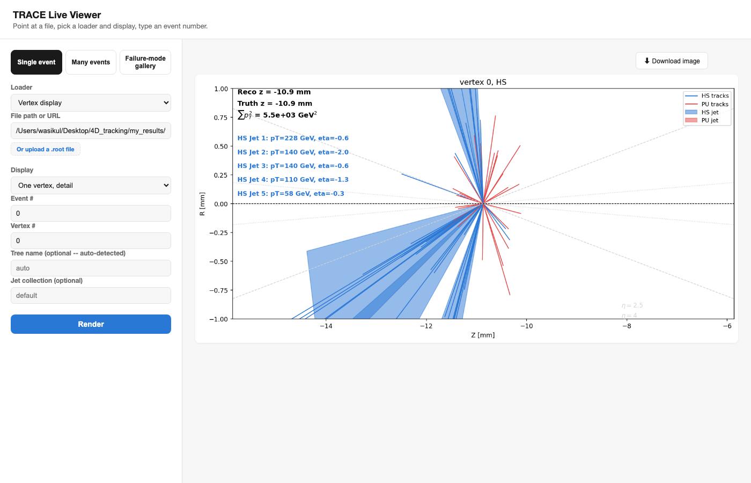Click the blue Render button

pyautogui.click(x=91, y=324)
